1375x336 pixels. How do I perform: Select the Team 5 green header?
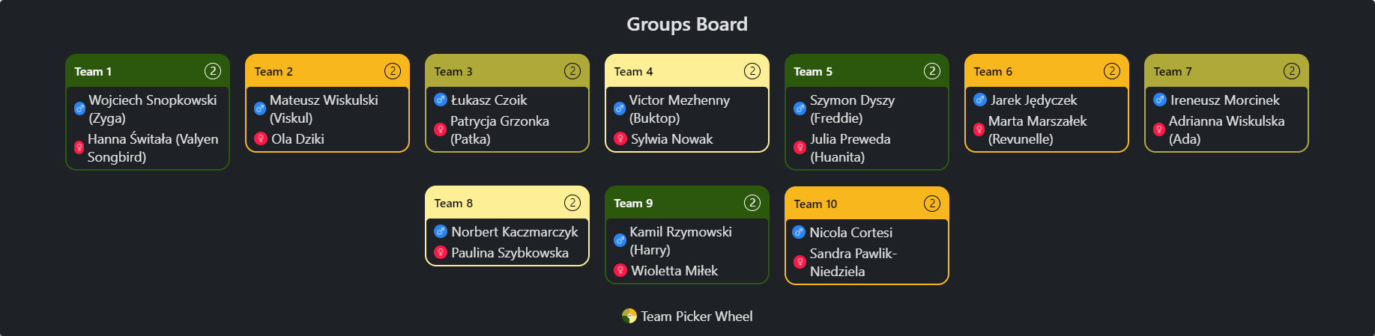point(867,71)
